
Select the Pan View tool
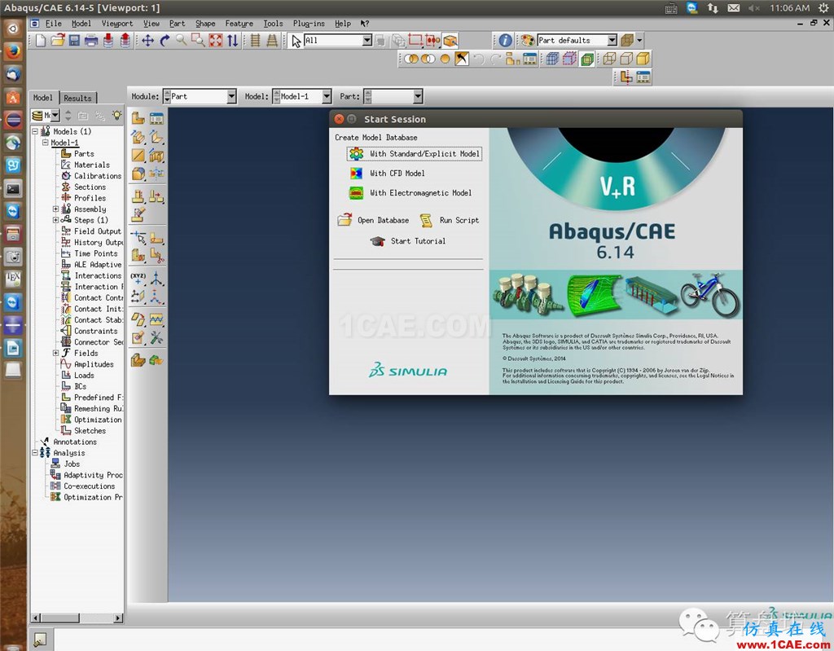pyautogui.click(x=147, y=41)
